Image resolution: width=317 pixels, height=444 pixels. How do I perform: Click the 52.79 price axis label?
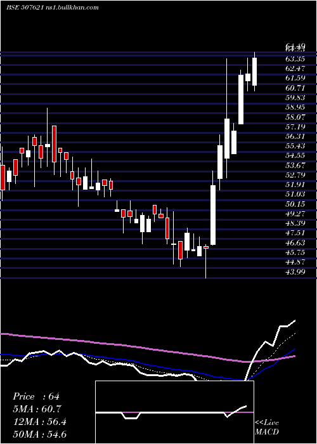pos(295,175)
